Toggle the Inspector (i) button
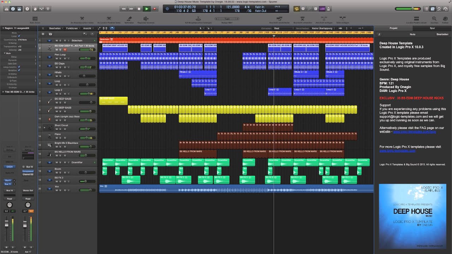 pyautogui.click(x=13, y=9)
